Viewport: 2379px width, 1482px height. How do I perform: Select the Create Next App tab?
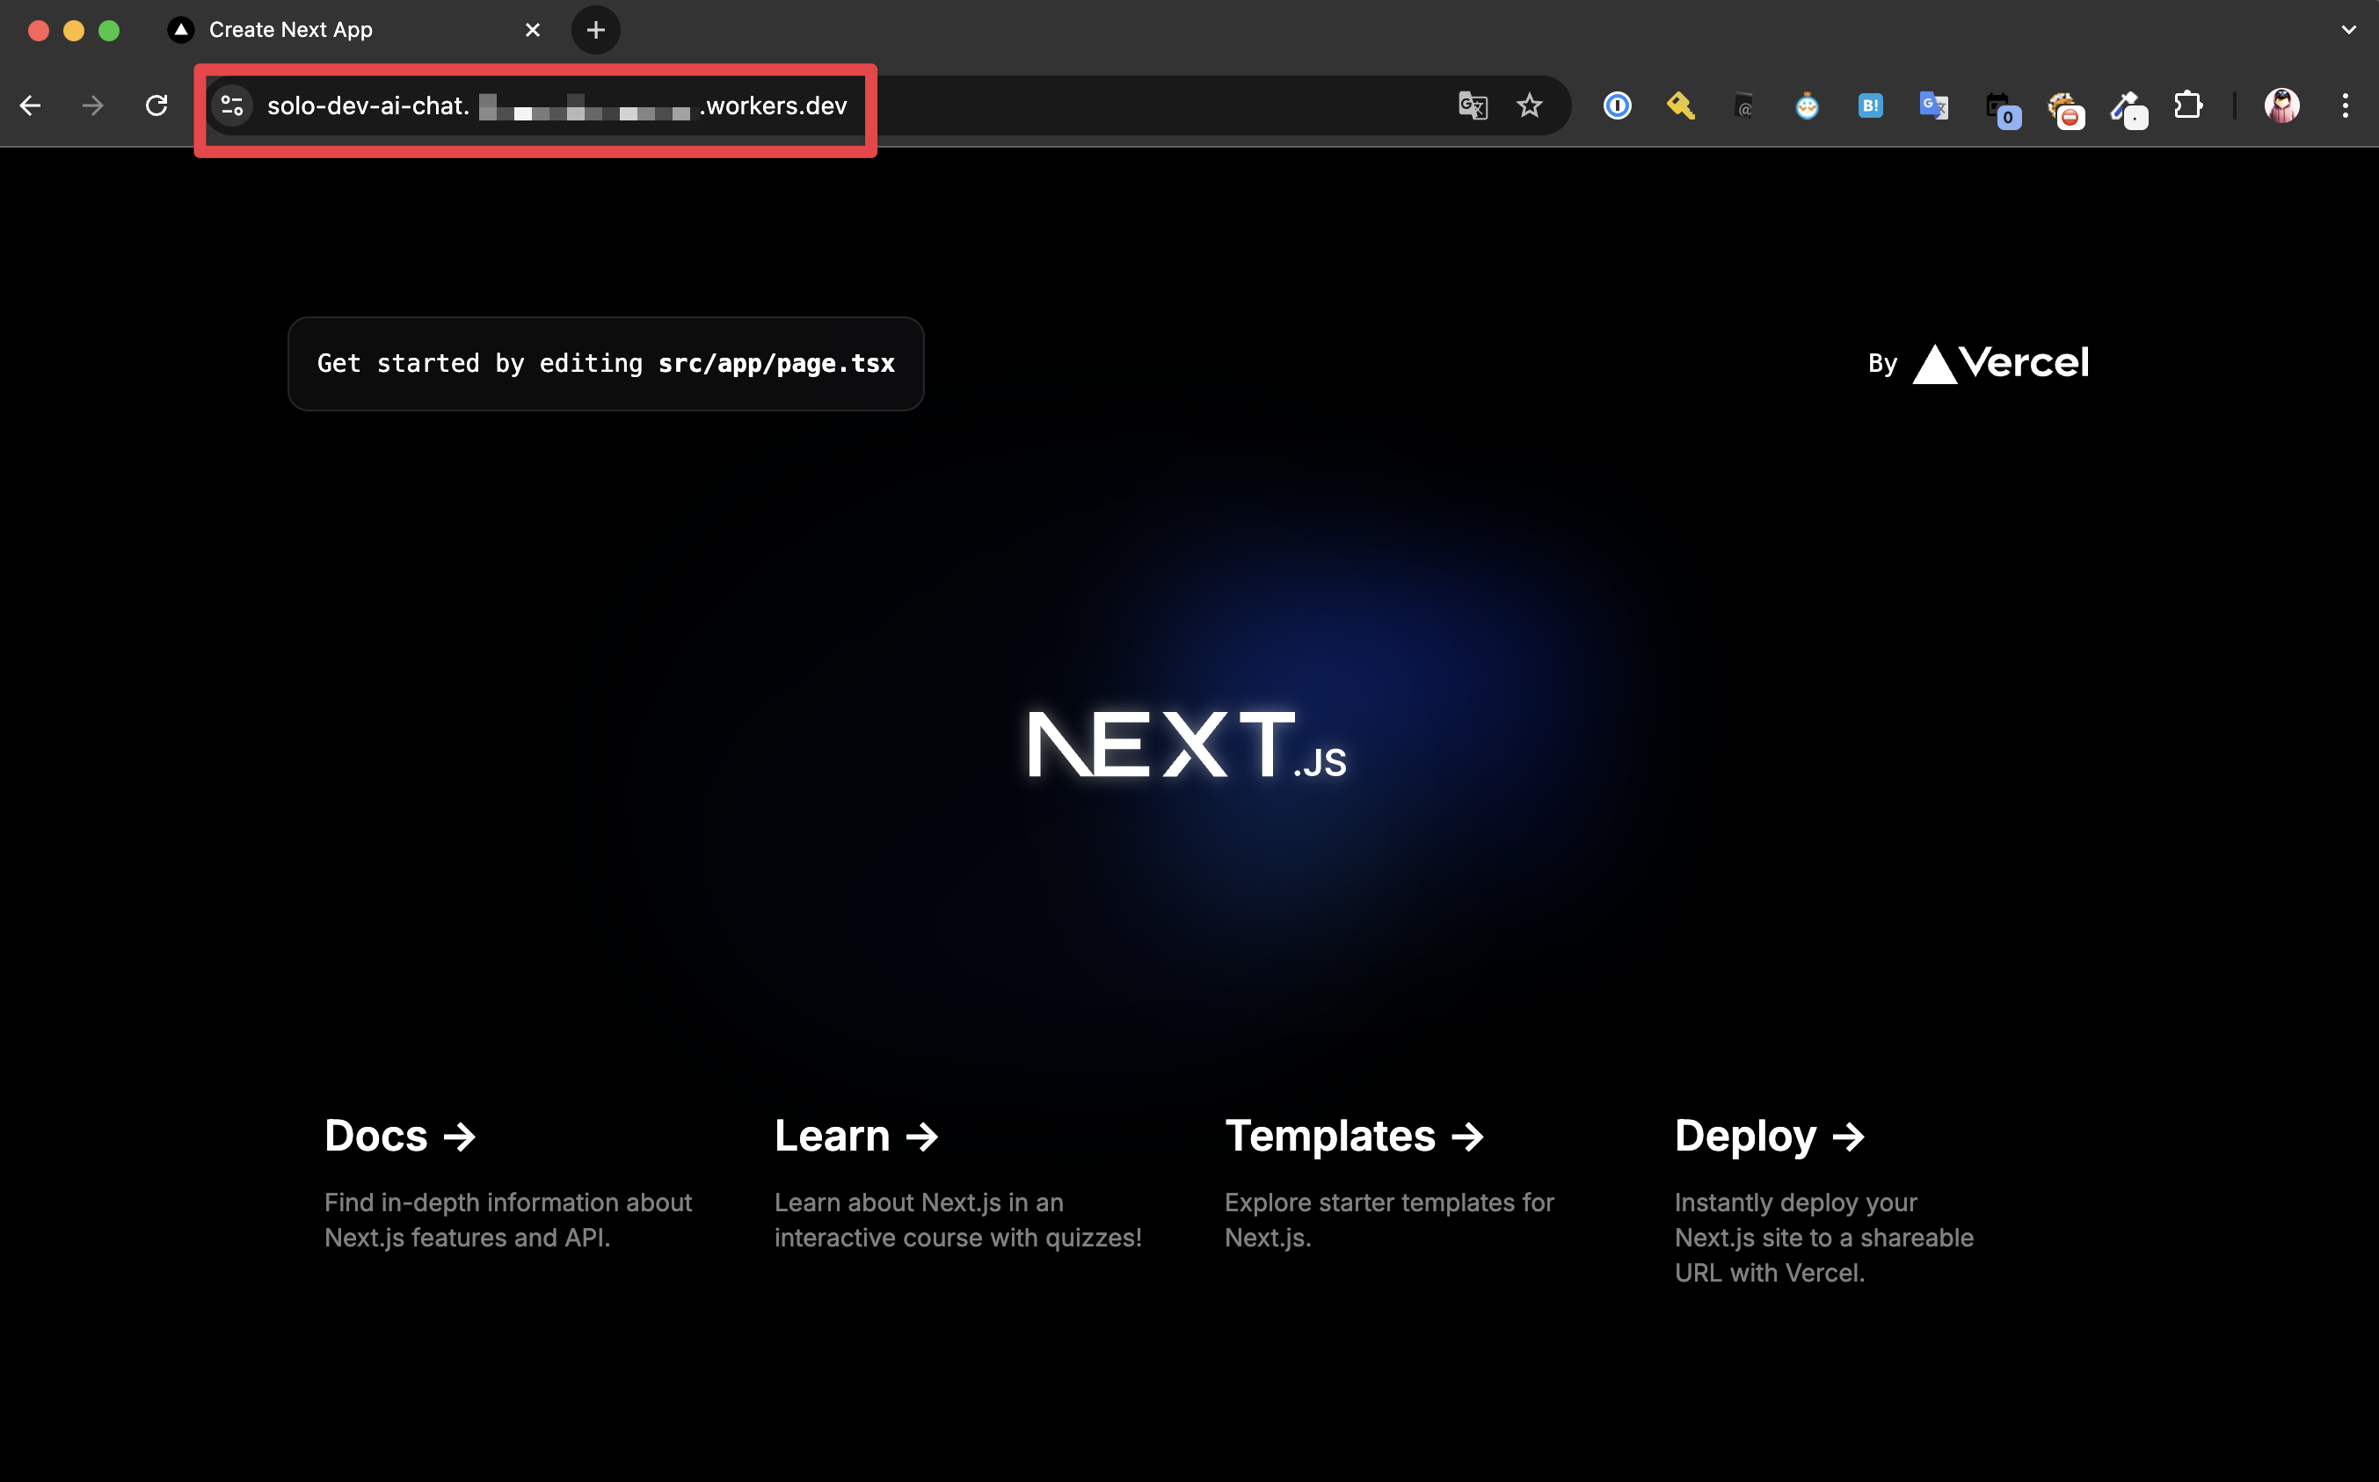[x=353, y=31]
